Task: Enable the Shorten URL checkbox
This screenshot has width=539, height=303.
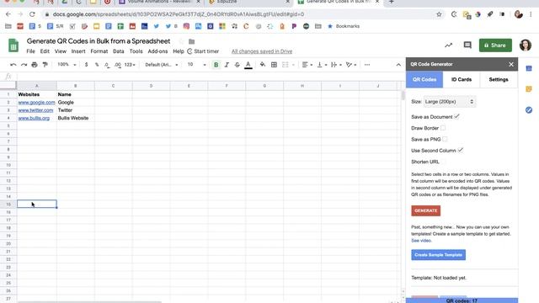Action: [x=444, y=162]
